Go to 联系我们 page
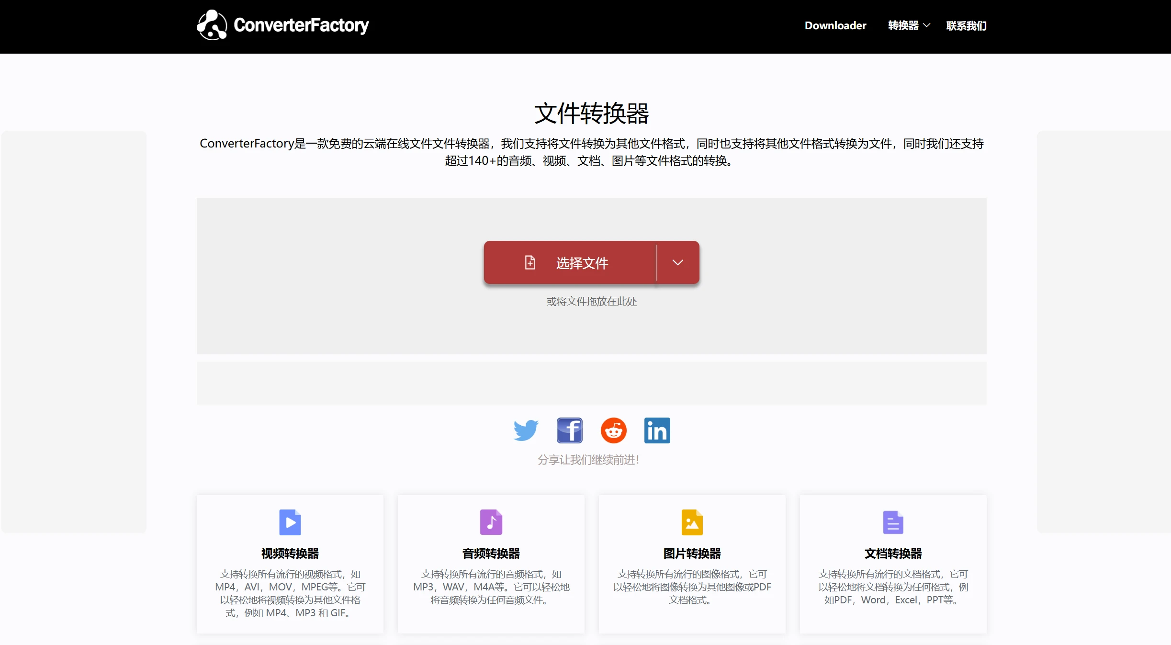This screenshot has height=645, width=1171. click(966, 25)
